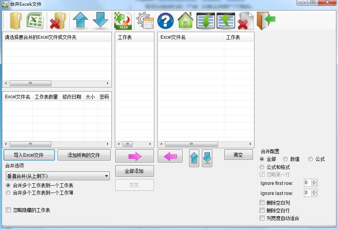Add selected sheet with pink right arrow
The width and height of the screenshot is (338, 229).
click(135, 156)
